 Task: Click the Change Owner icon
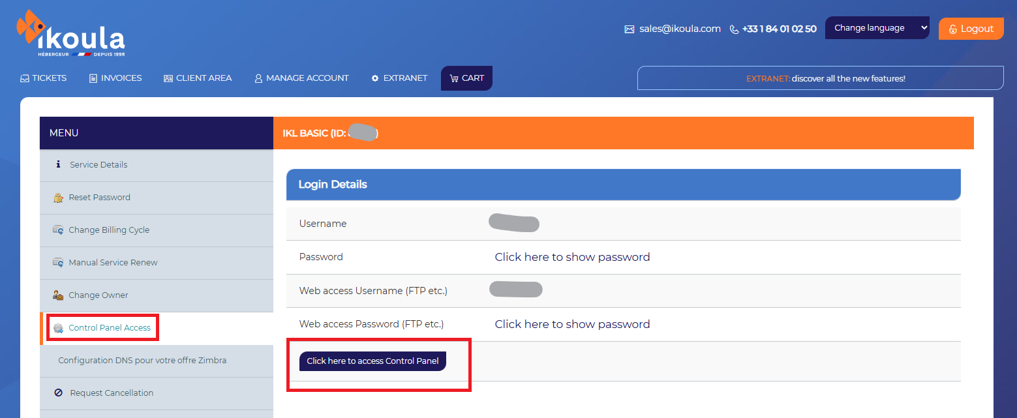(58, 295)
